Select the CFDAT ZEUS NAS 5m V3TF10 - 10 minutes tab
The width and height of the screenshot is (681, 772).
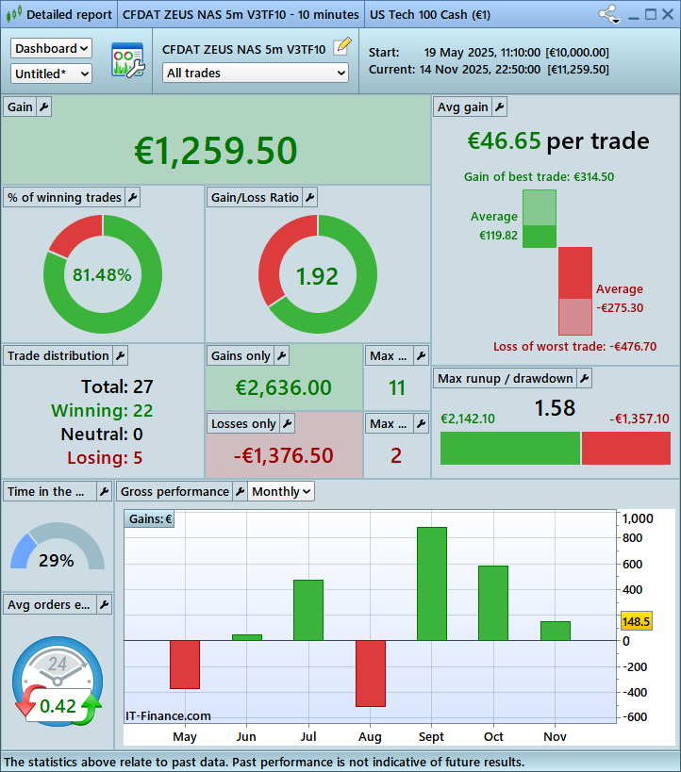241,14
